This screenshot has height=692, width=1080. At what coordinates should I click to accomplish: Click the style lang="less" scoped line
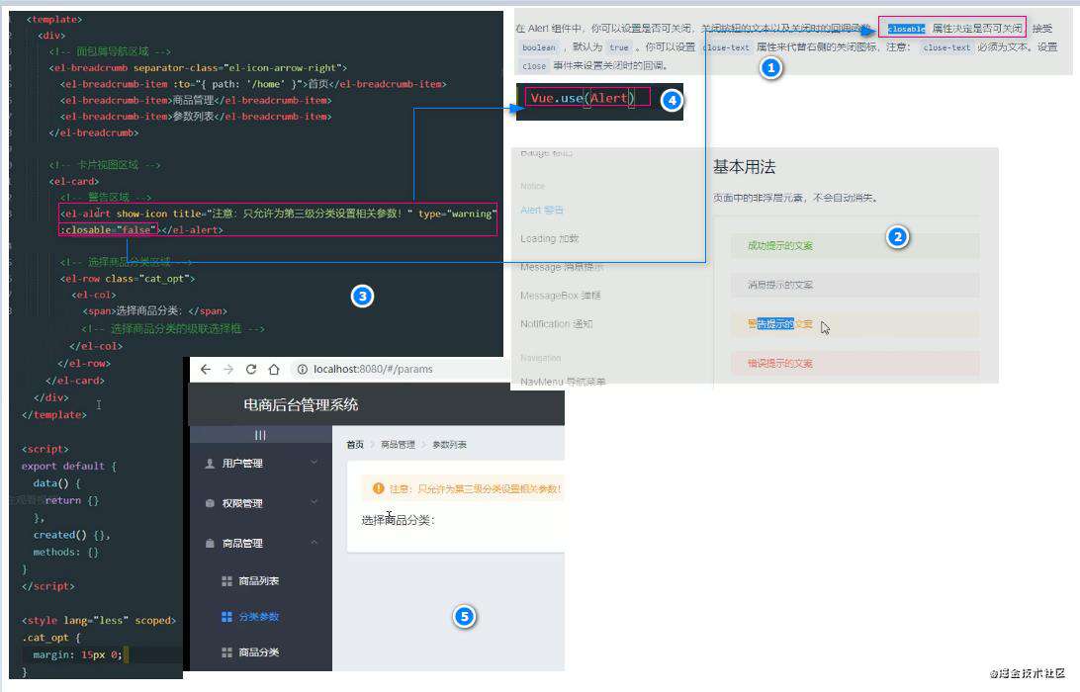(99, 621)
